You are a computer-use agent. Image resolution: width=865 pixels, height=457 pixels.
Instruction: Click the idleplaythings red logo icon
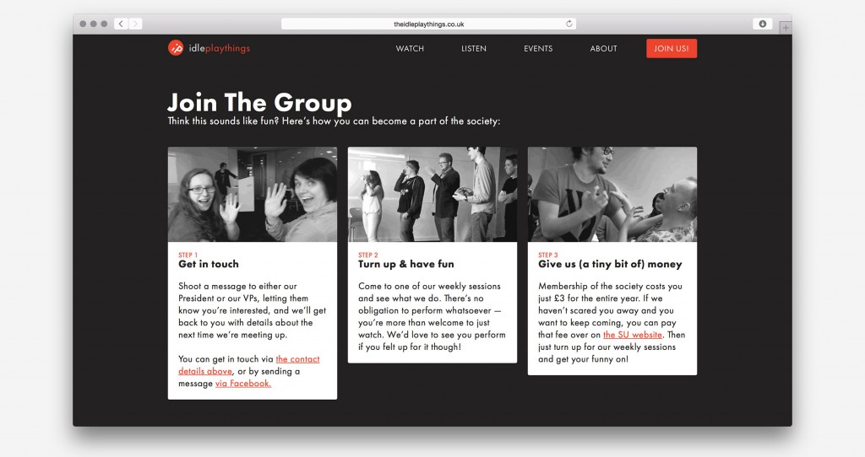(x=176, y=48)
